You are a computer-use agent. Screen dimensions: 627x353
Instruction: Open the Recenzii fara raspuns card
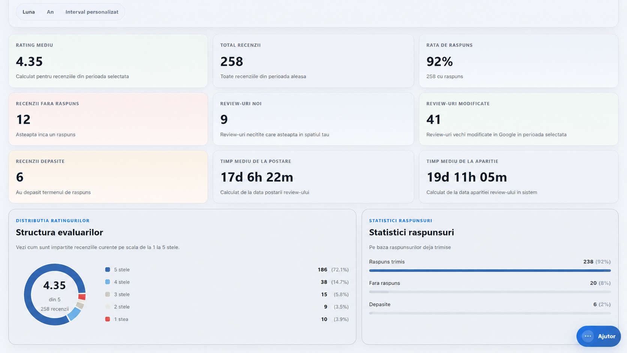point(108,119)
